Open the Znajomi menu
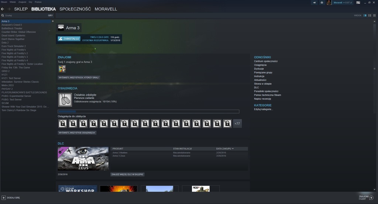Screen dimensions: 378x204 click(22, 2)
